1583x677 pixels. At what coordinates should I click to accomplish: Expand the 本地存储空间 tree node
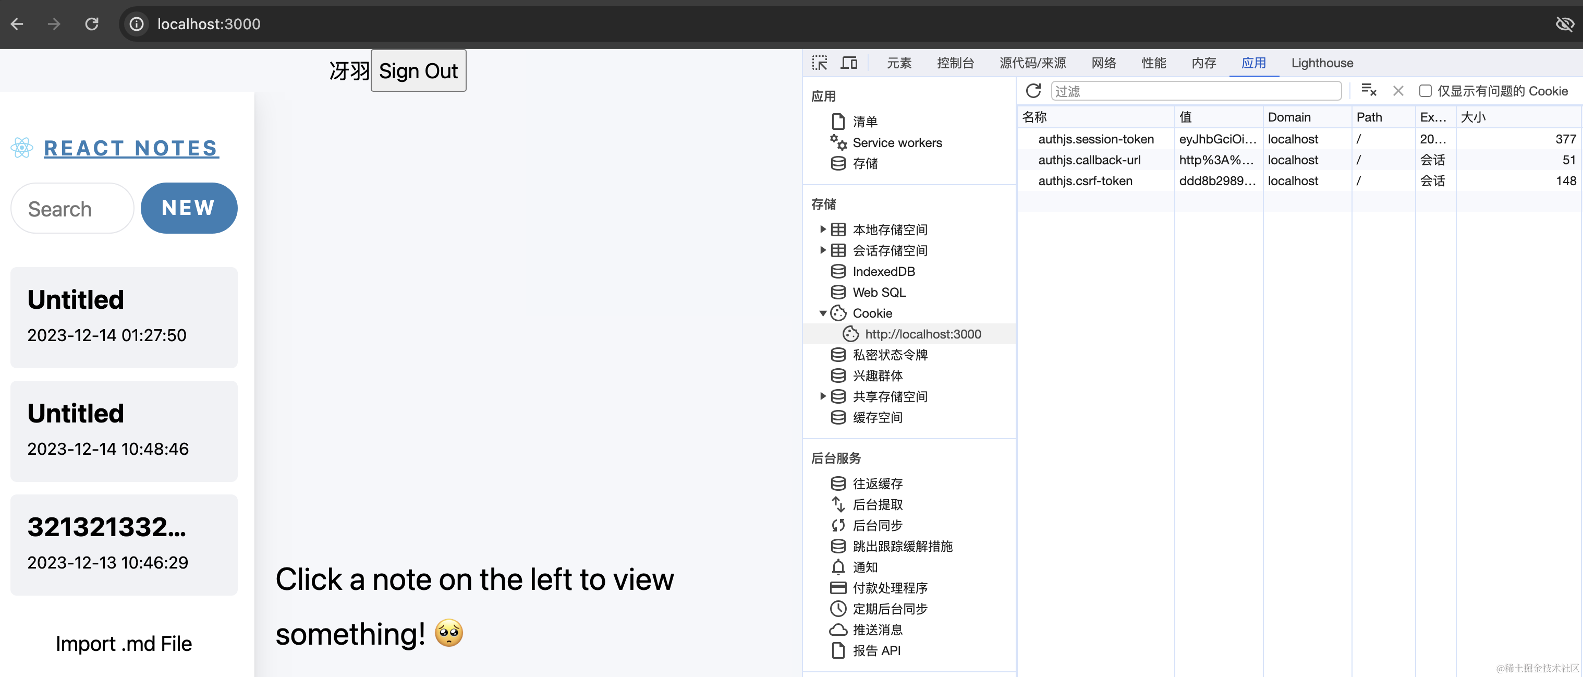click(x=823, y=229)
